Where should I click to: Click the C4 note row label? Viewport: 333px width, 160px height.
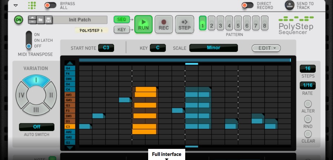pos(70,90)
